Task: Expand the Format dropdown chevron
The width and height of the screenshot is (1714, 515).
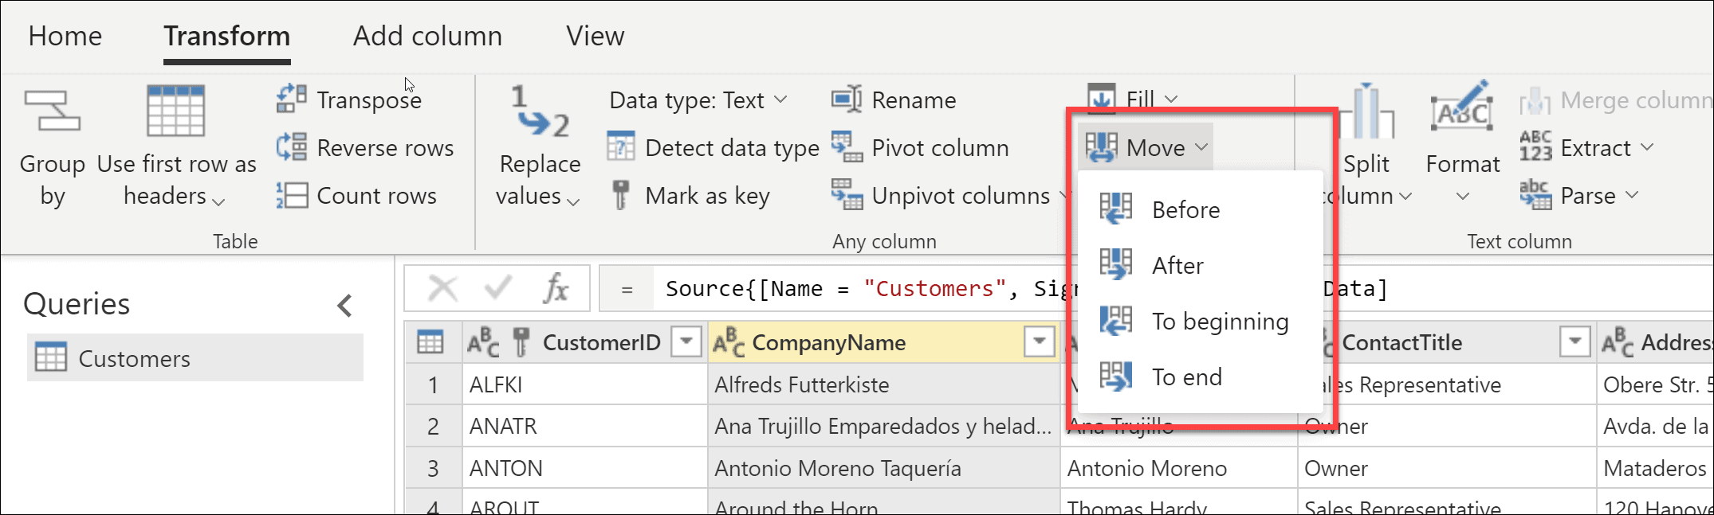Action: point(1462,196)
